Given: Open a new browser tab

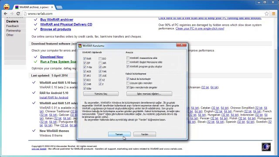Looking at the screenshot, I should [59, 7].
